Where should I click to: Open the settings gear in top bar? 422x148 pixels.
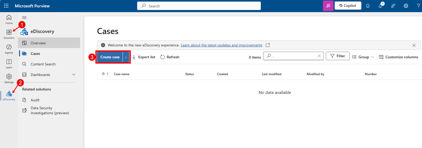click(406, 6)
